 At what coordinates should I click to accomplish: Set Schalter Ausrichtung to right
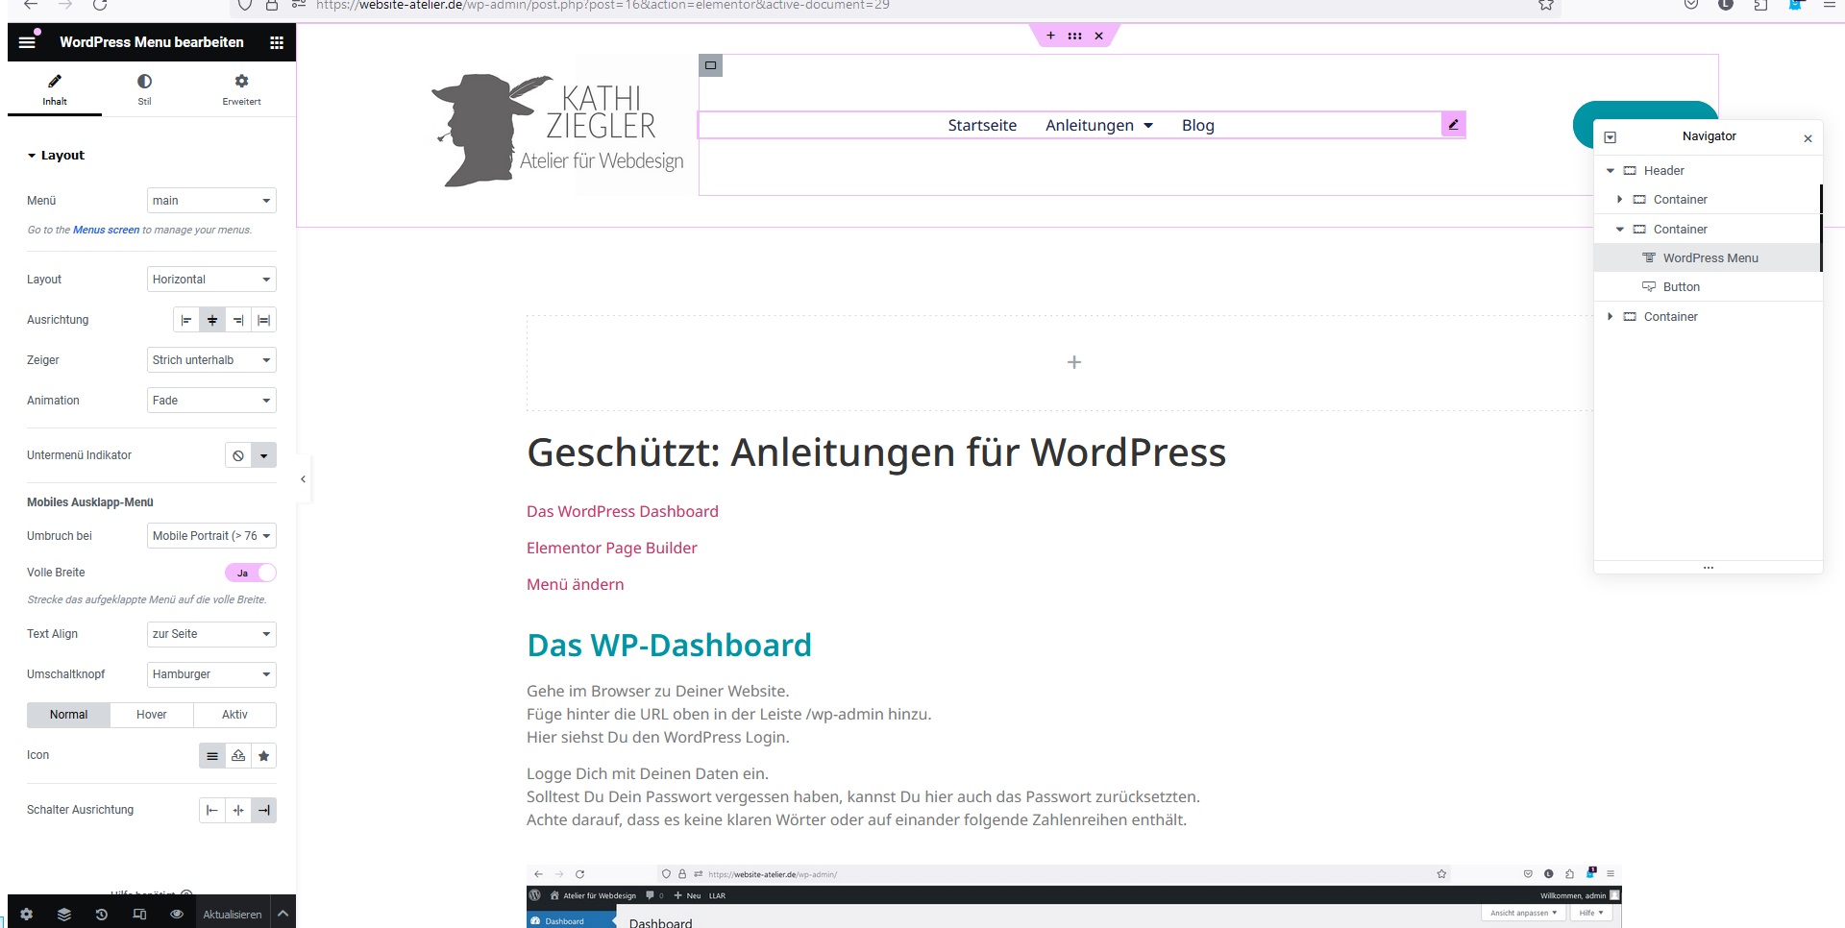[264, 811]
